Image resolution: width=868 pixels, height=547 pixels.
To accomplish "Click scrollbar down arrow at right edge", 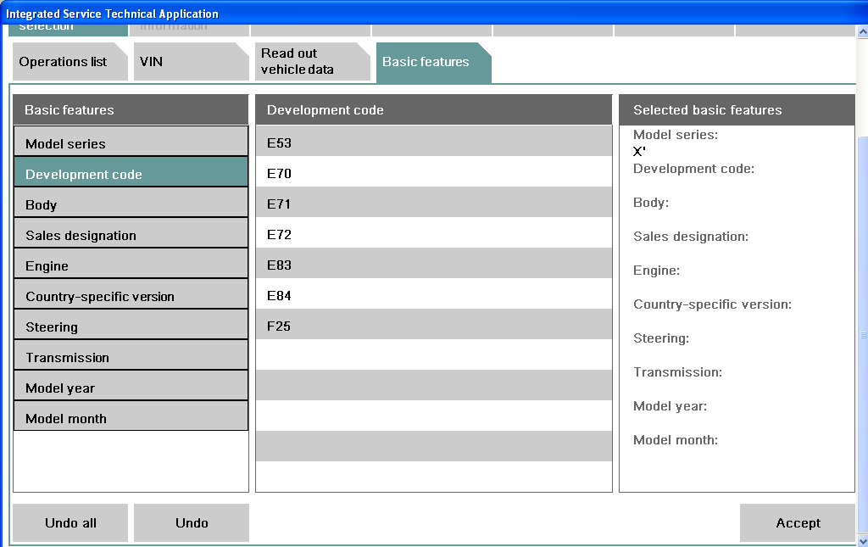I will pyautogui.click(x=862, y=541).
